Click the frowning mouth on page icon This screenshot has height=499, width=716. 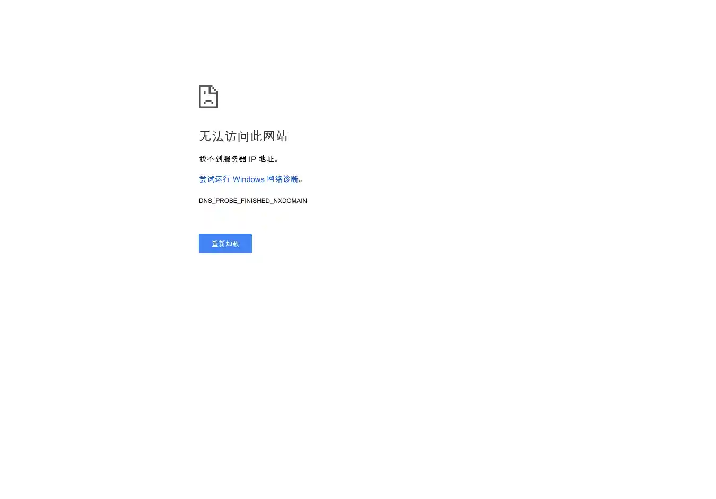208,100
